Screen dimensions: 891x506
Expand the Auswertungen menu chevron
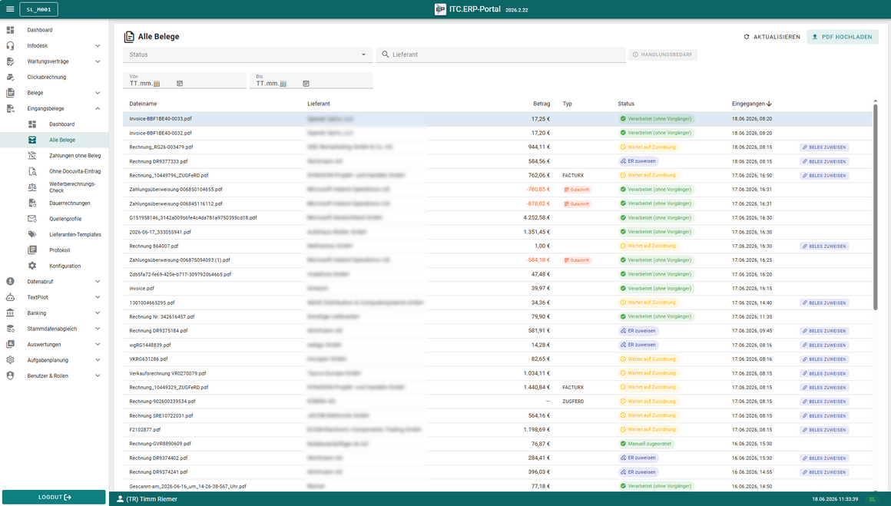(98, 344)
